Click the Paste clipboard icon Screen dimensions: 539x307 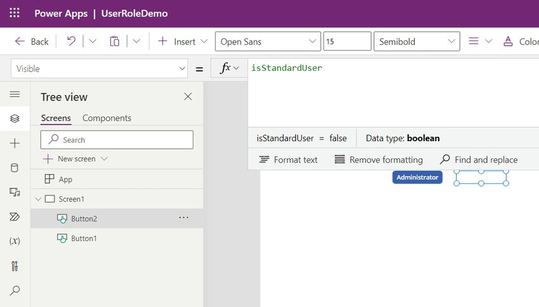(115, 41)
